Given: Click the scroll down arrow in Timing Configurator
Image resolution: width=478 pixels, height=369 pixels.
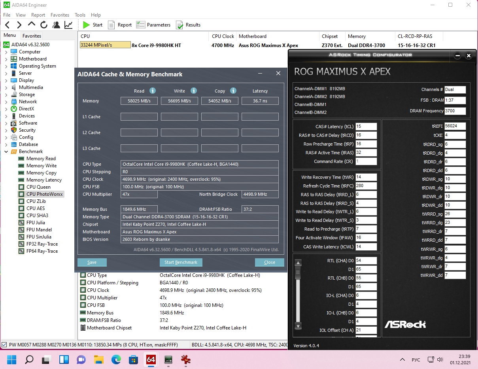Looking at the screenshot, I should tap(299, 326).
